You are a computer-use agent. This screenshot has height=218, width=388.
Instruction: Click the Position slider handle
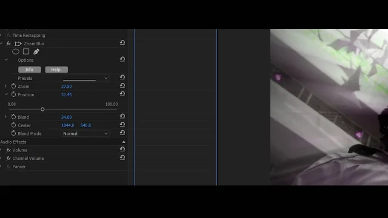coord(42,109)
